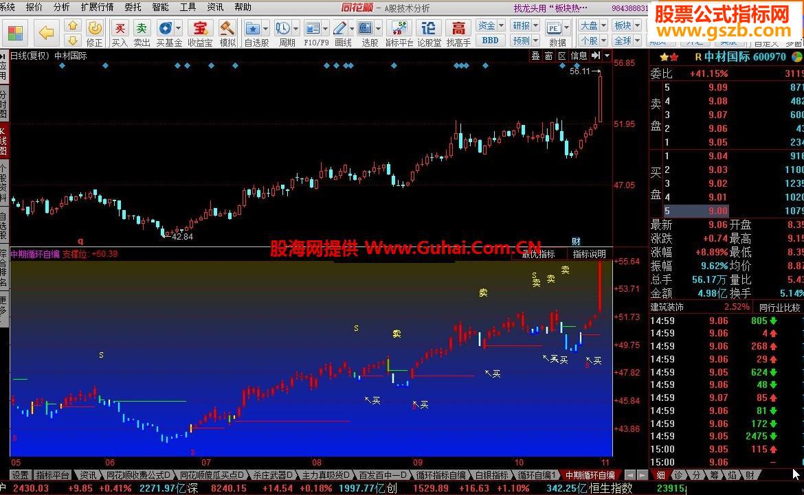Expand the 自选股 dropdown arrow
Image resolution: width=804 pixels, height=495 pixels.
point(265,27)
